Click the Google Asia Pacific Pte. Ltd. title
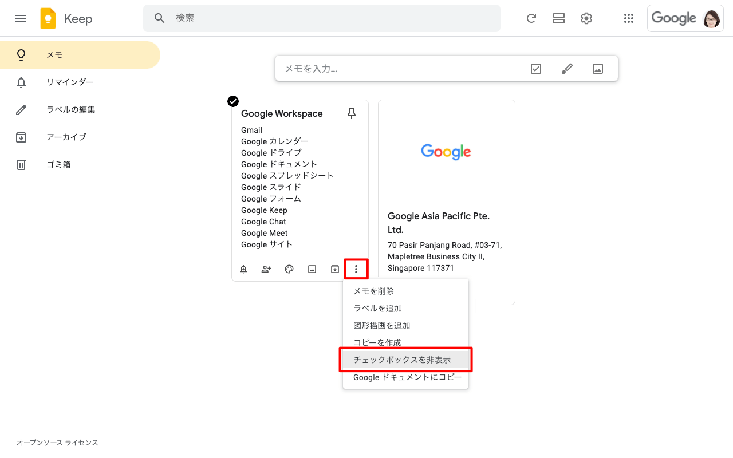 click(439, 223)
